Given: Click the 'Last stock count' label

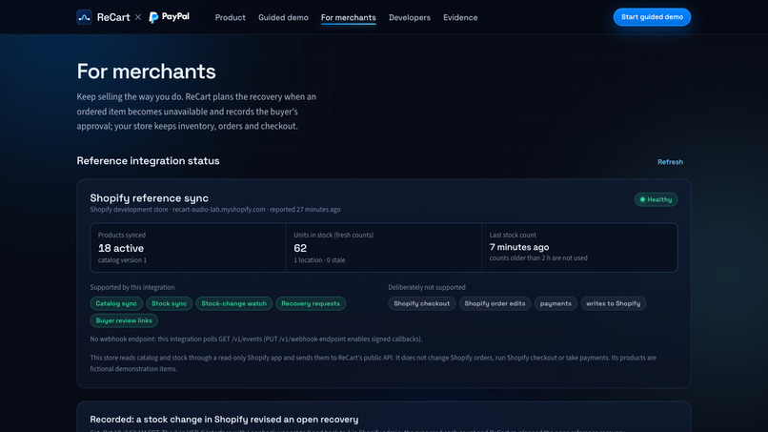Looking at the screenshot, I should click(513, 236).
